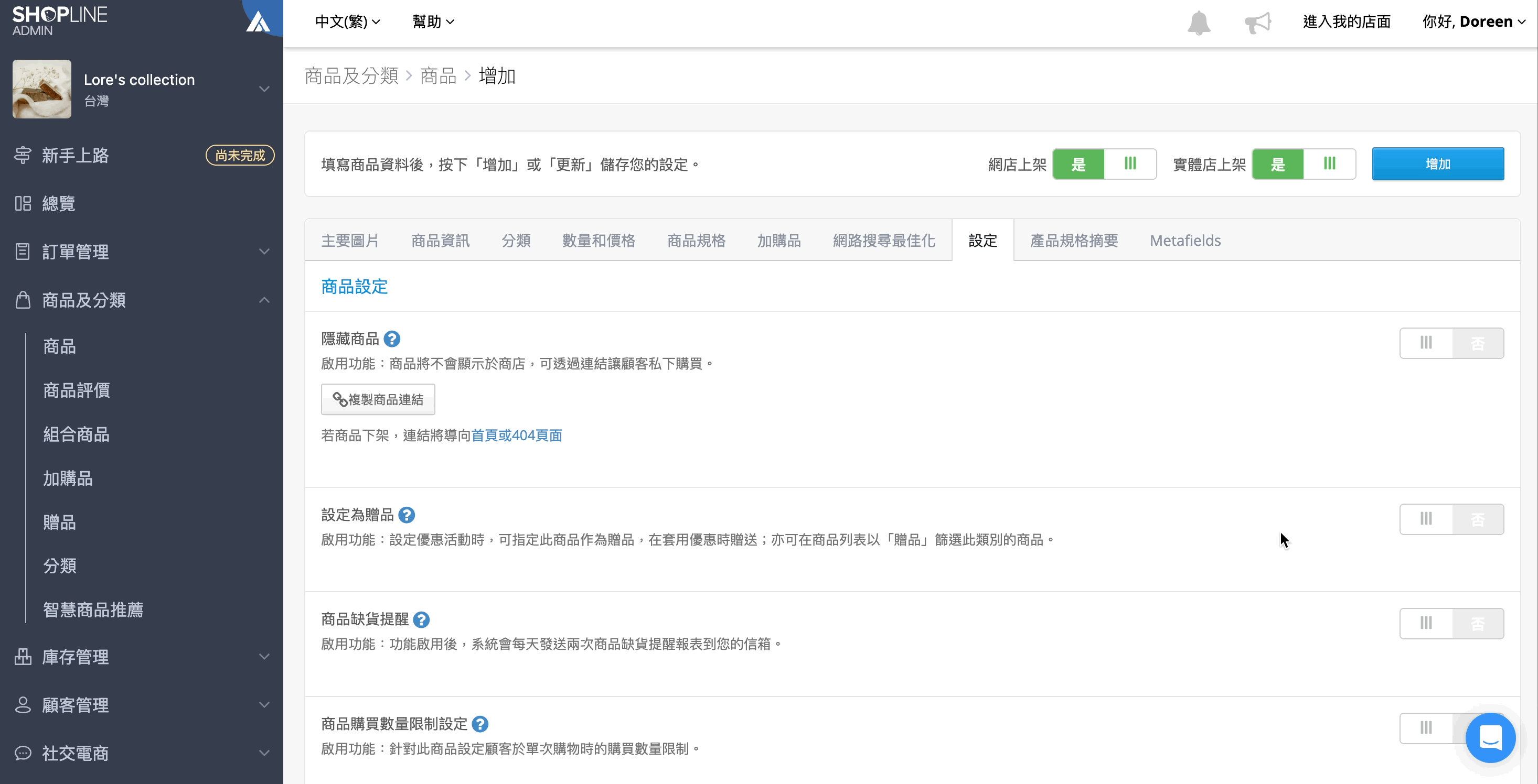This screenshot has height=784, width=1538.
Task: Click the 商品及分類 bag icon
Action: (x=23, y=300)
